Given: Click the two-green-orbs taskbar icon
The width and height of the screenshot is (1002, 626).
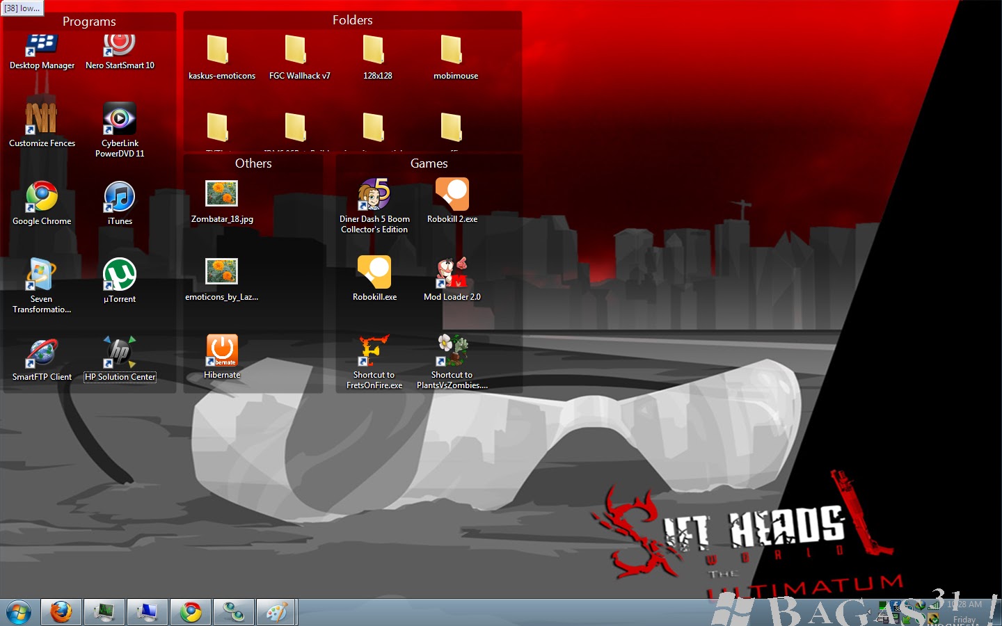Looking at the screenshot, I should [x=234, y=613].
